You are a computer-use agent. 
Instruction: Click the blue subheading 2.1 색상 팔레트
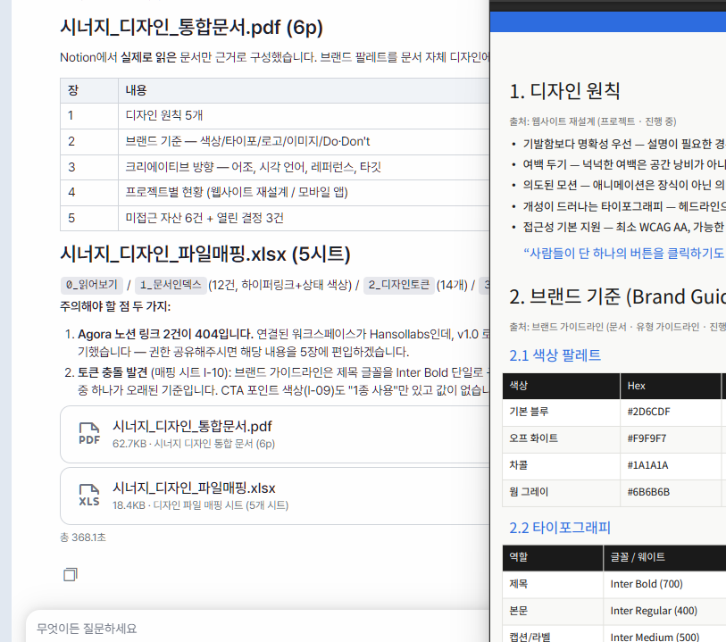tap(555, 355)
